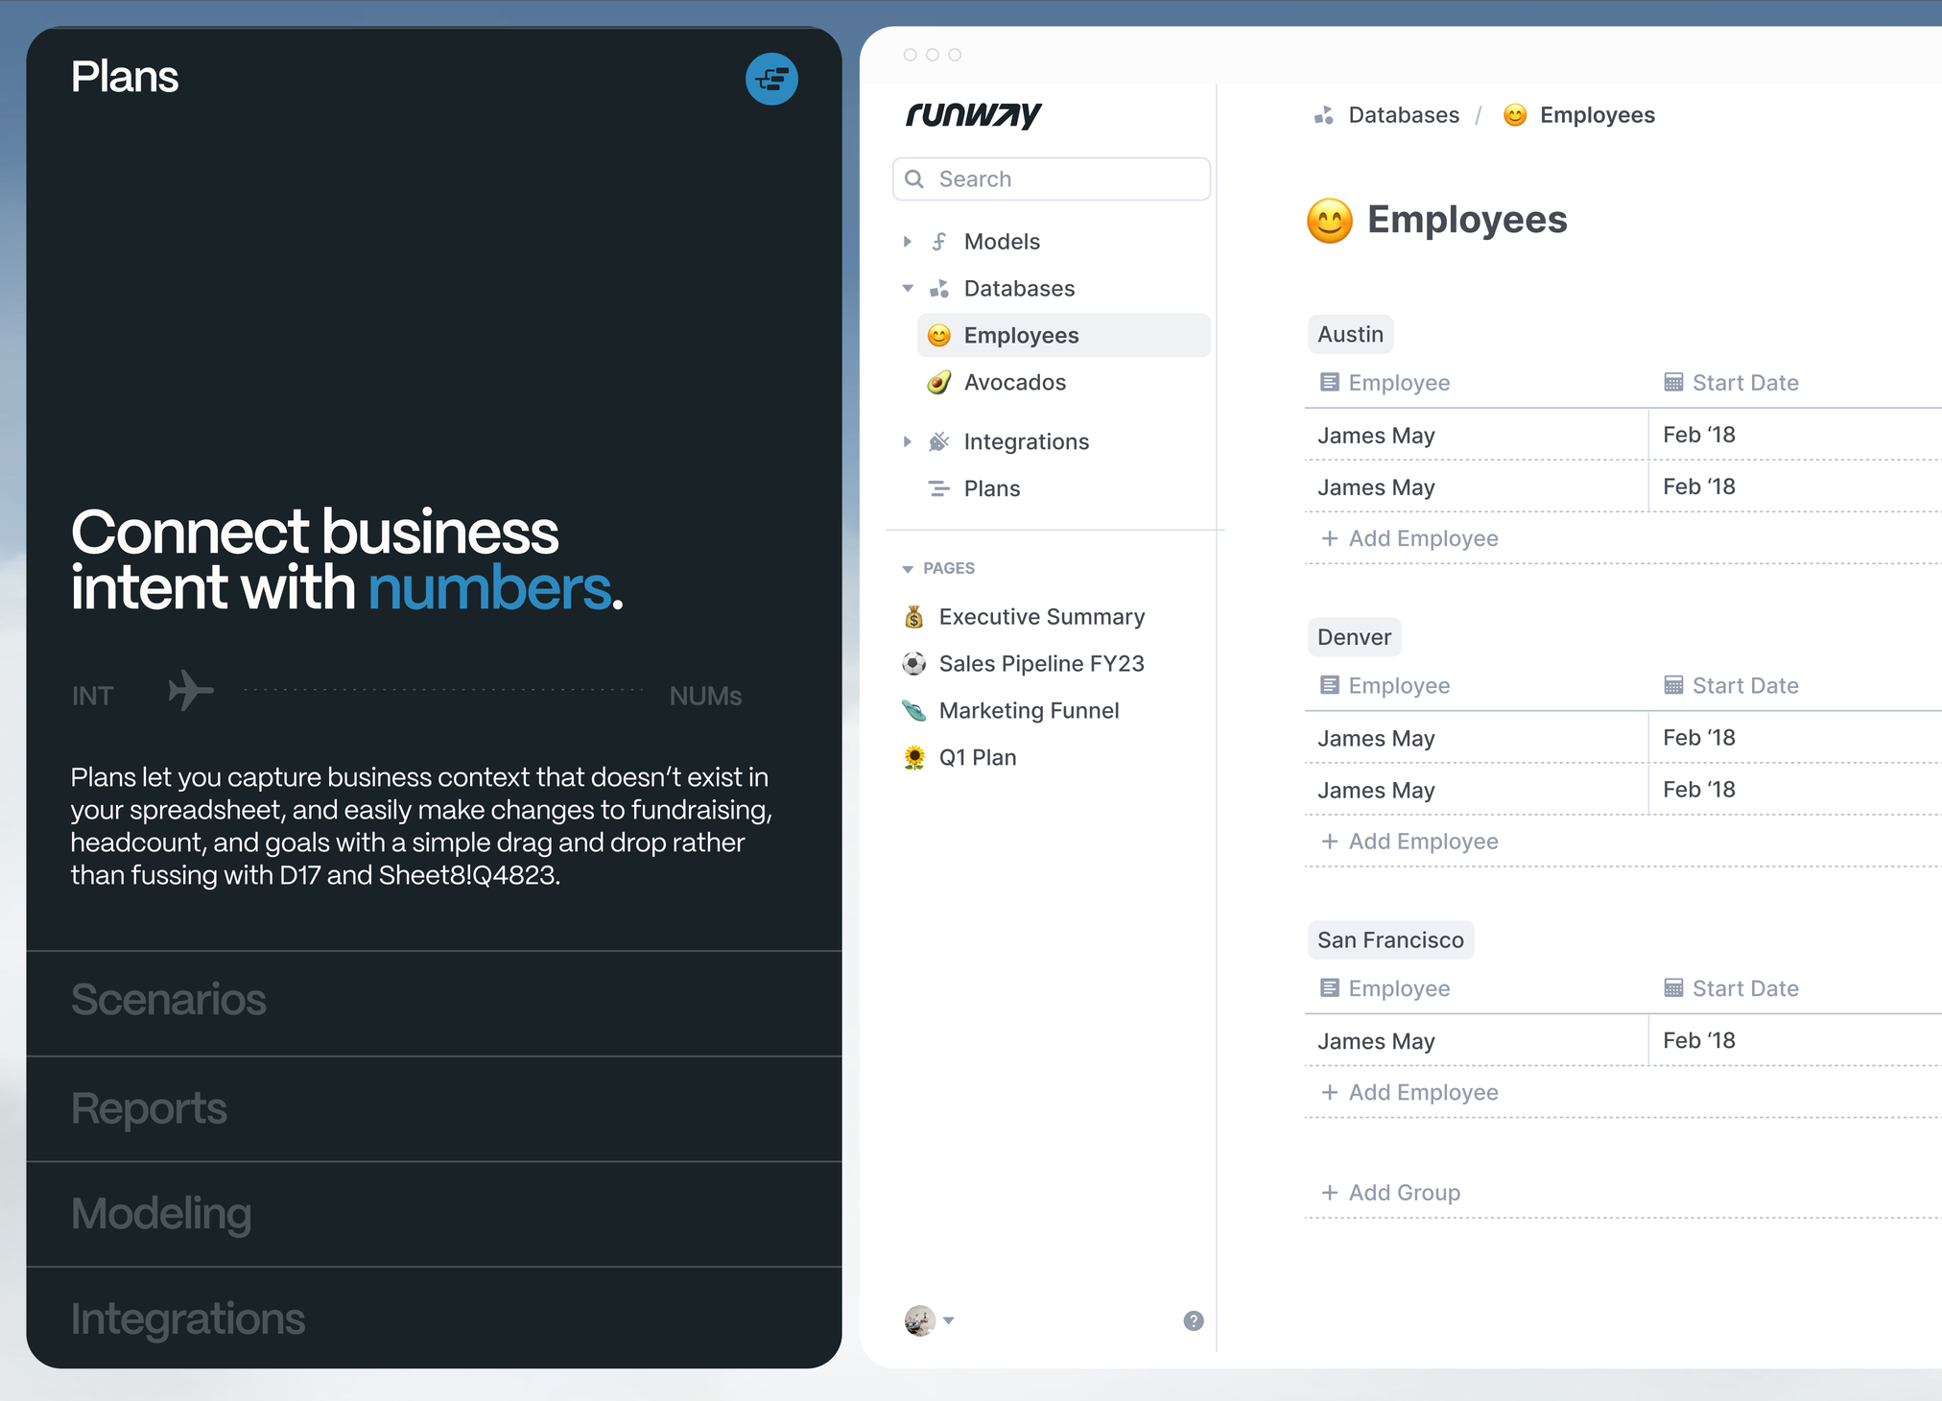Open the Executive Summary page
1942x1401 pixels.
coord(1041,617)
